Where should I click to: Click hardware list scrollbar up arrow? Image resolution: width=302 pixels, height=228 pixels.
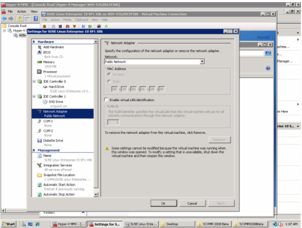click(x=96, y=41)
